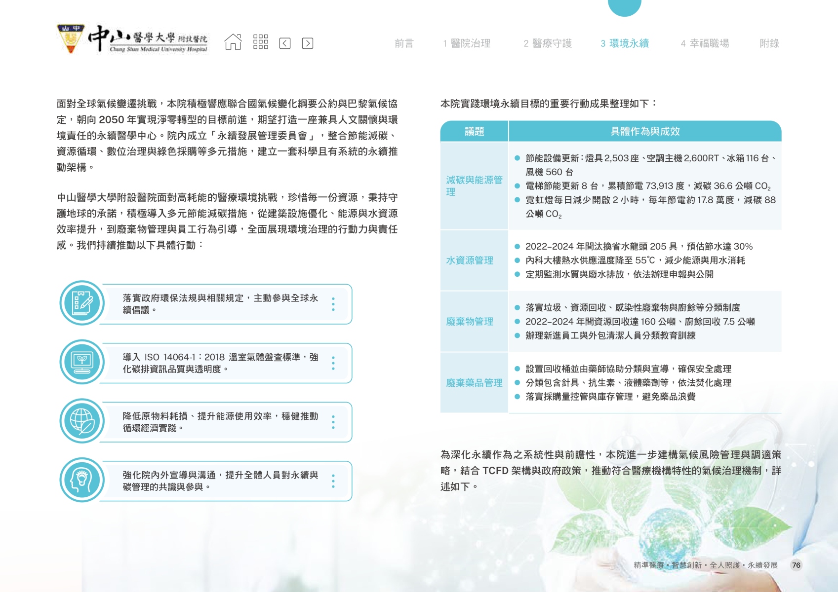Select the 3 環境永續 tab

625,43
